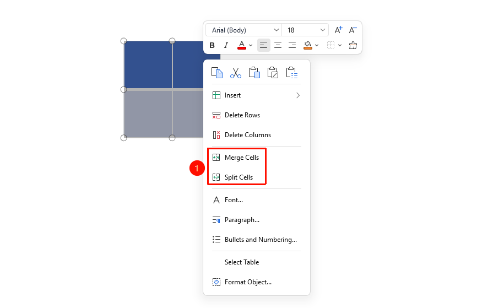Decrease font size with A- icon
The height and width of the screenshot is (308, 477).
(x=353, y=30)
